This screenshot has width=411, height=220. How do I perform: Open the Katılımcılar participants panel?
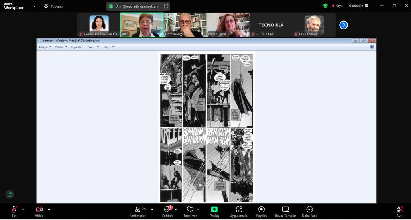[x=138, y=211]
